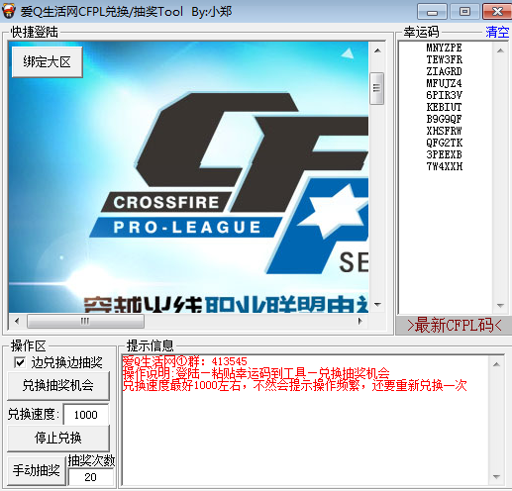Click login panel scroll-down arrow

click(378, 304)
